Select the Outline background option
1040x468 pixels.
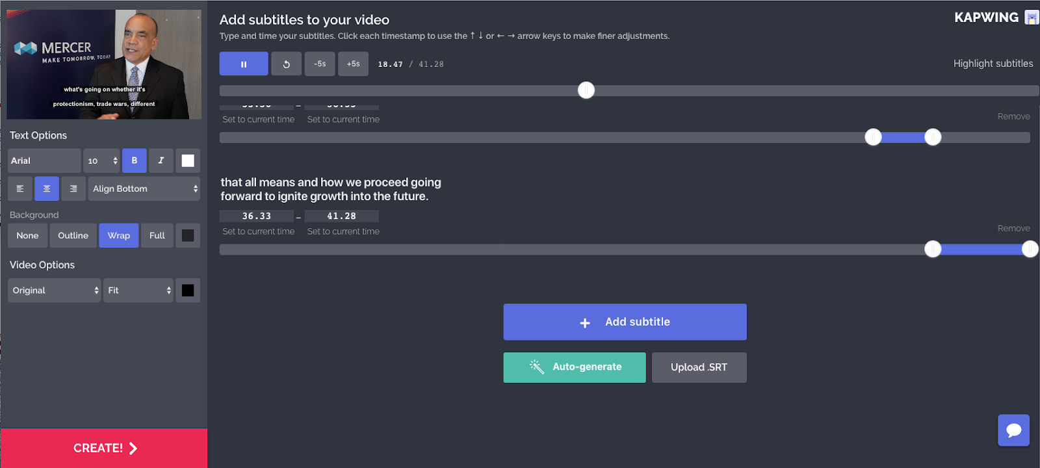pos(73,235)
